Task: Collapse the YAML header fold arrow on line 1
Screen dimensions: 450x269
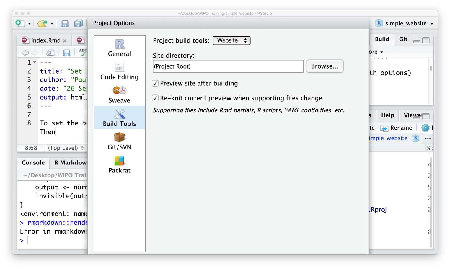Action: (35, 62)
